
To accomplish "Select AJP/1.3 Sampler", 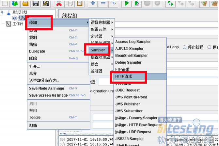I will pos(140,49).
